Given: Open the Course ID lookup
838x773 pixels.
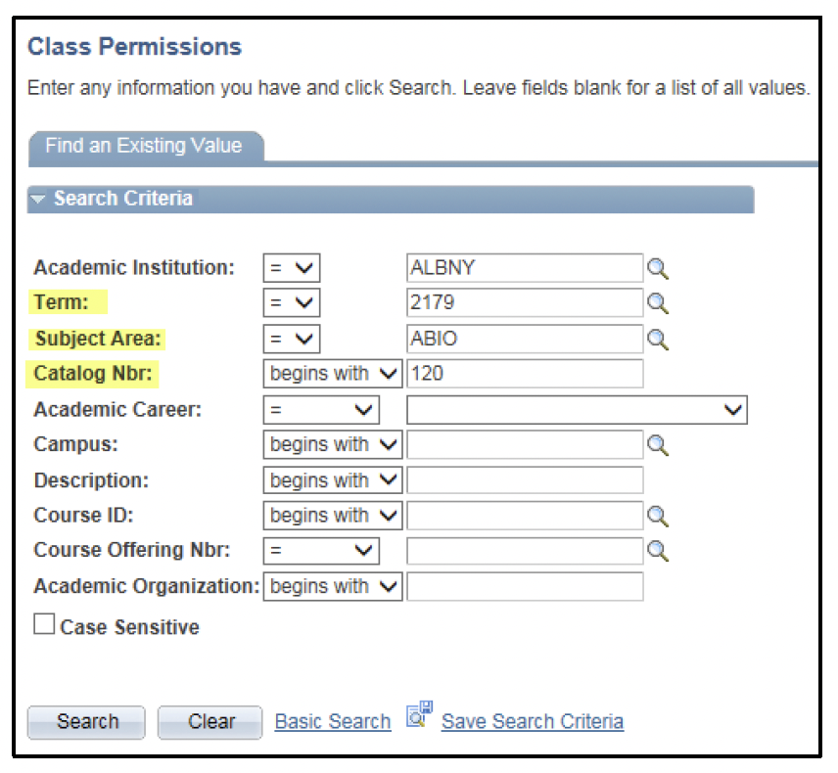Looking at the screenshot, I should coord(657,516).
